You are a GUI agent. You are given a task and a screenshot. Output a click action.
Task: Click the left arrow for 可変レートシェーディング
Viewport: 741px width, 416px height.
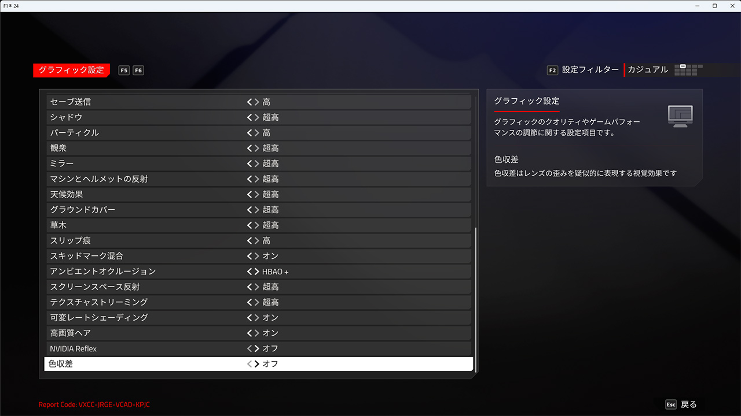(250, 318)
